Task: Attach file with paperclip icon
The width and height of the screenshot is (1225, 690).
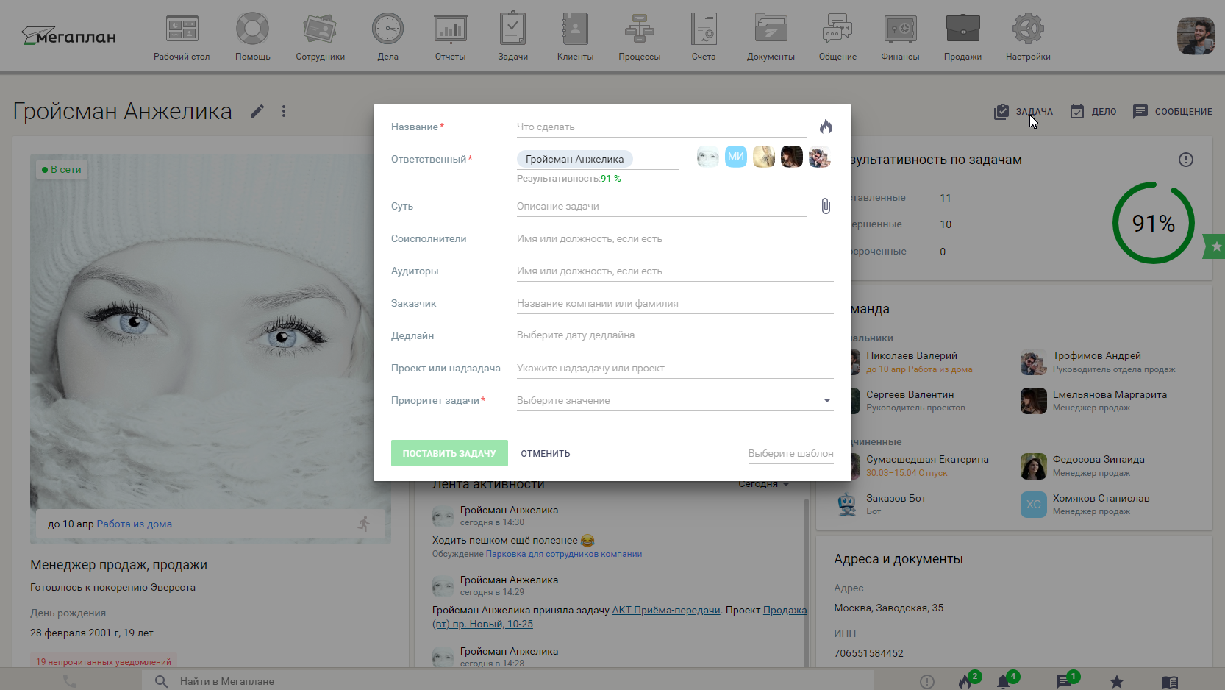Action: [826, 206]
